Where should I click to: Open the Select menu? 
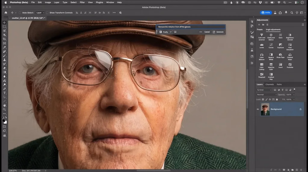pos(73,2)
